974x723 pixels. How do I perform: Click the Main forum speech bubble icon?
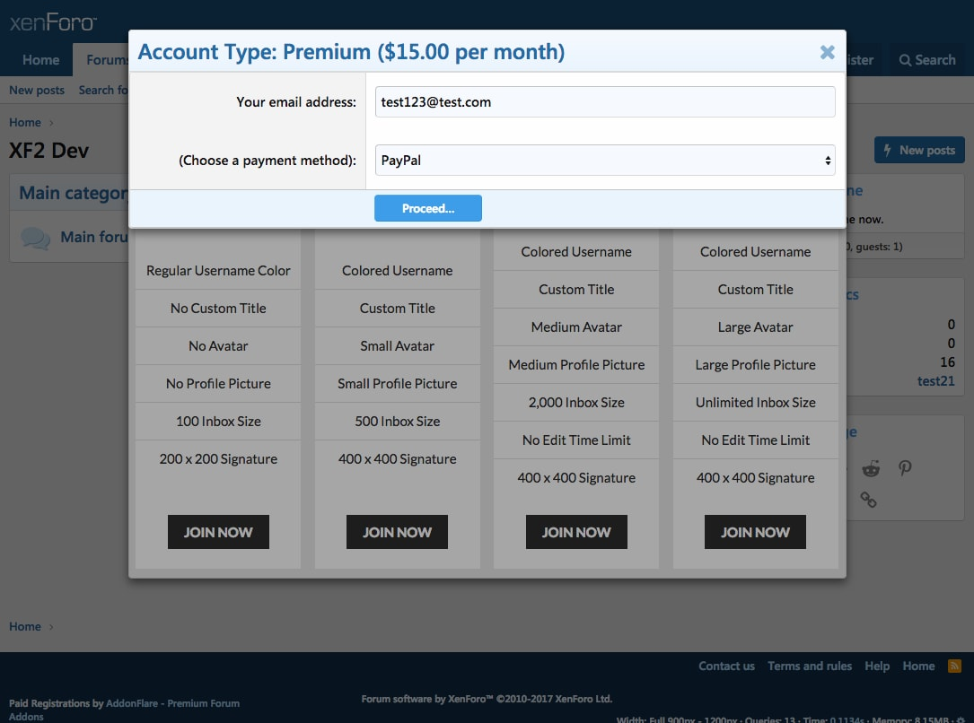pos(36,238)
